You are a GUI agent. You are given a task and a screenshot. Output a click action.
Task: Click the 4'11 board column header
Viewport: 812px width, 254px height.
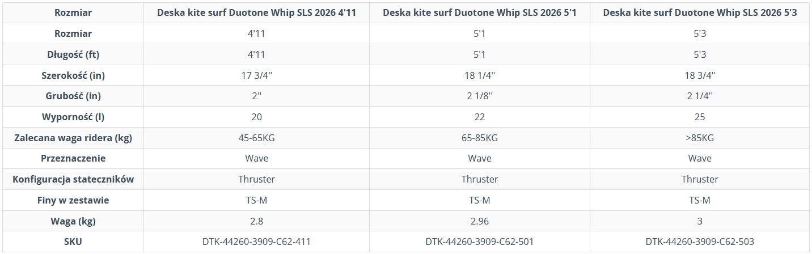tap(256, 12)
